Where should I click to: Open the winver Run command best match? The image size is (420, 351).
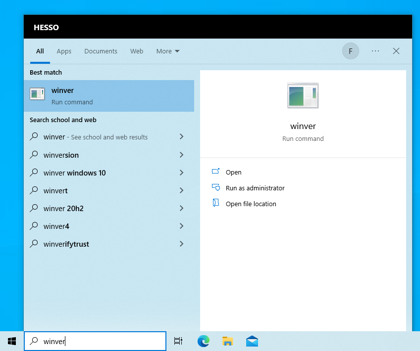pyautogui.click(x=109, y=96)
